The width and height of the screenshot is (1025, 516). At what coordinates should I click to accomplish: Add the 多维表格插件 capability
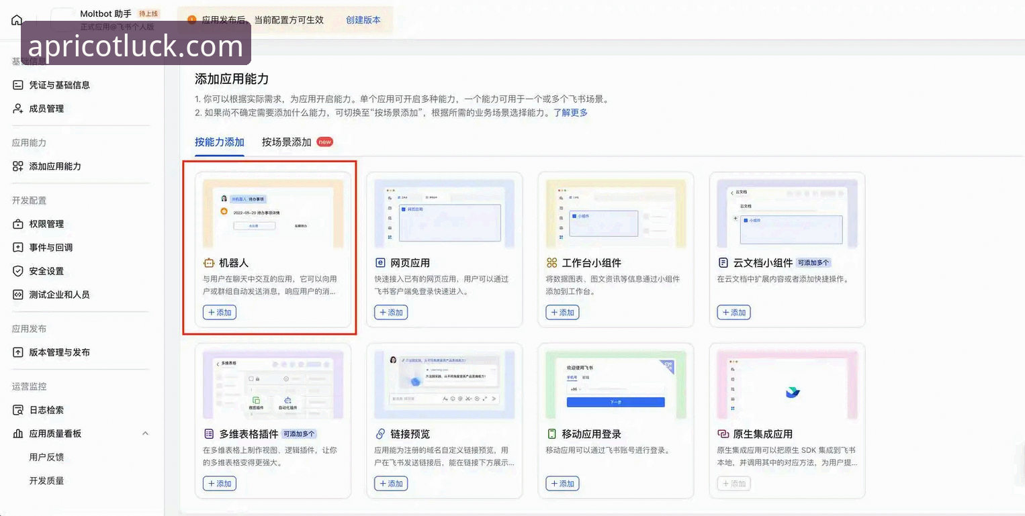pos(220,483)
